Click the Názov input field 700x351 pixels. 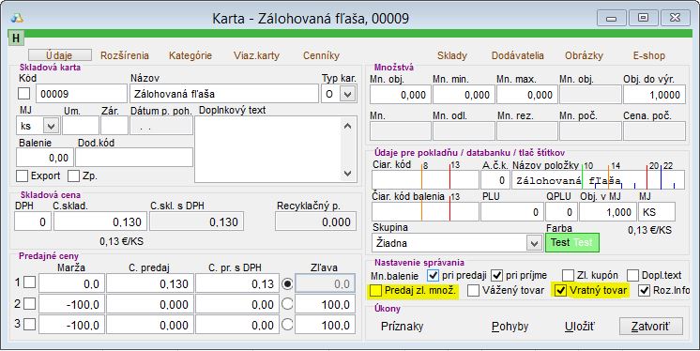[x=224, y=94]
